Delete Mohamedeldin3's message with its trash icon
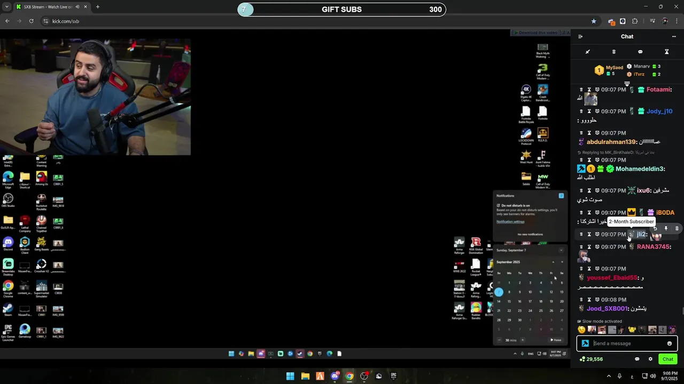 coord(581,160)
